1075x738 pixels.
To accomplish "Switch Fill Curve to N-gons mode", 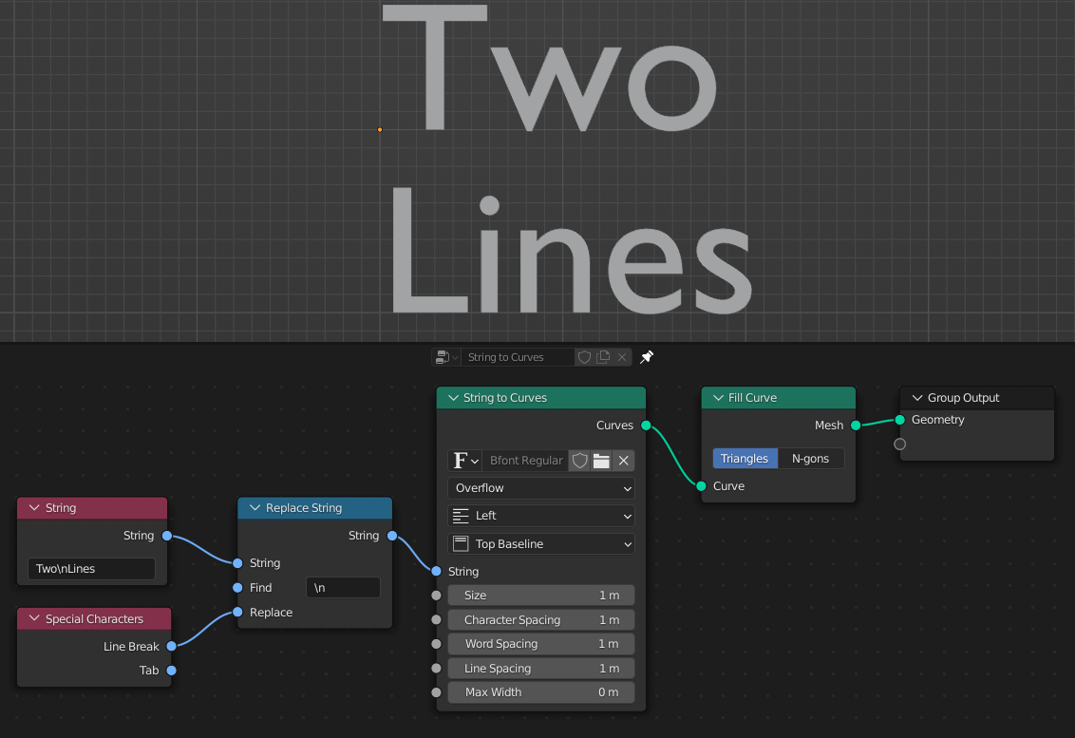I will [x=812, y=458].
